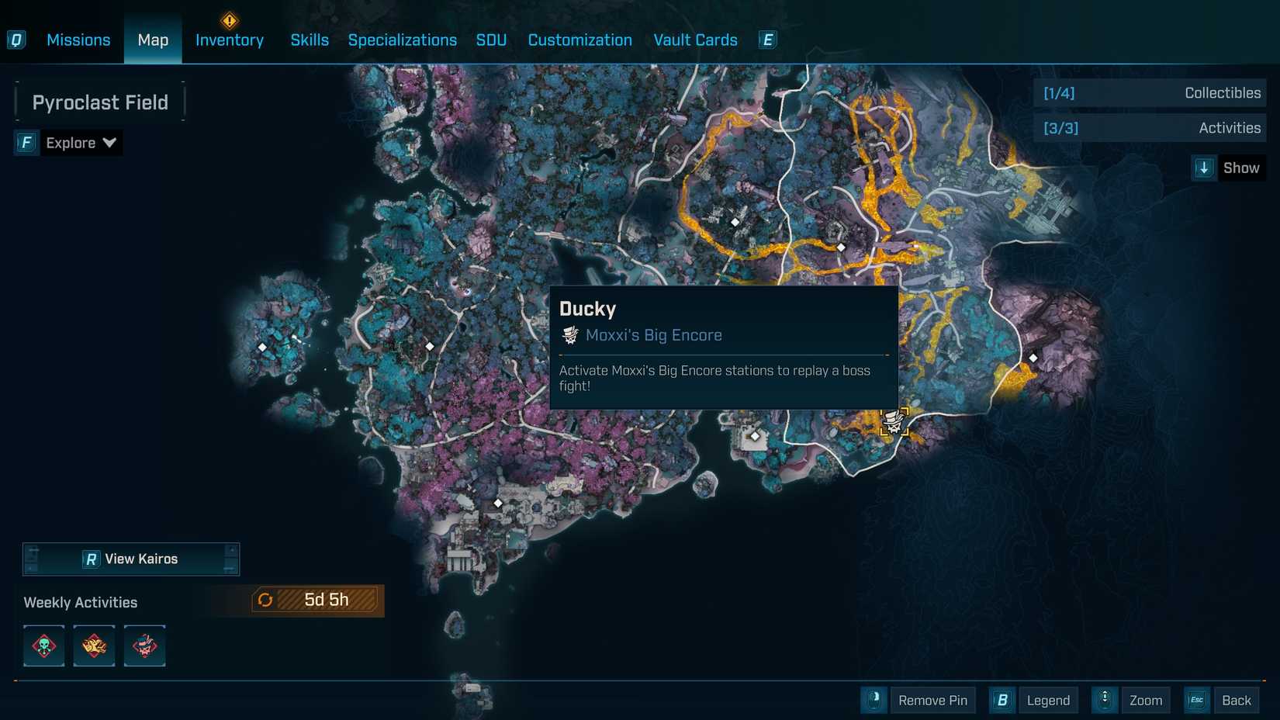Click the B key icon beside Legend
Screen dimensions: 1280x720
tap(1002, 701)
